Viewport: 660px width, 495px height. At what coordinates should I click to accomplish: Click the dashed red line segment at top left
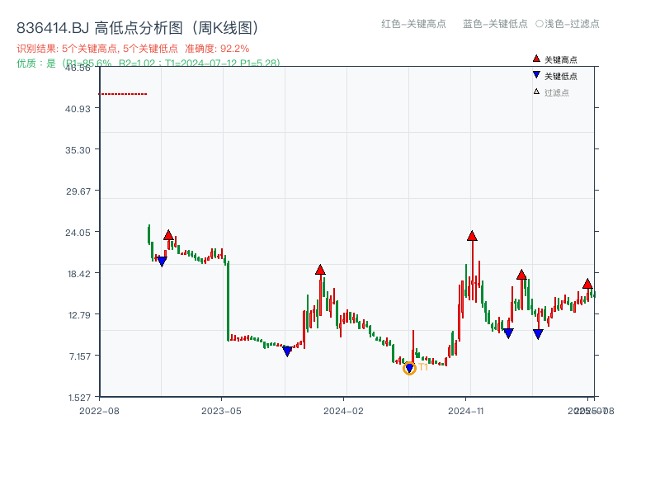pos(122,94)
